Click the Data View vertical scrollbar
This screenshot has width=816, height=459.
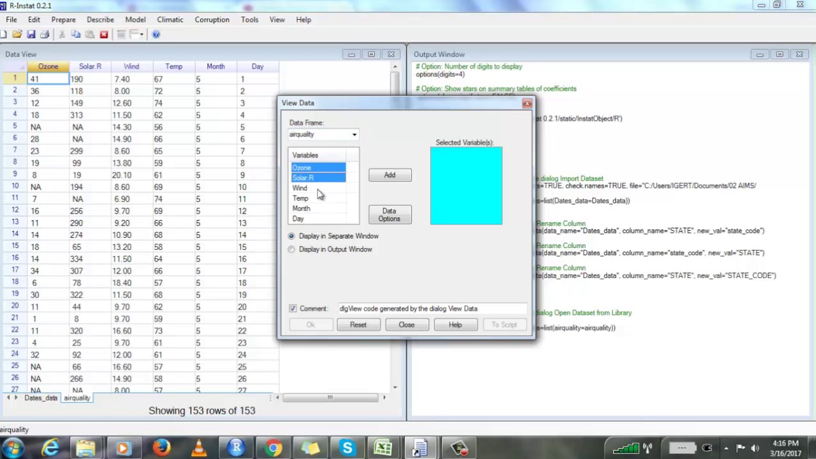coord(395,226)
